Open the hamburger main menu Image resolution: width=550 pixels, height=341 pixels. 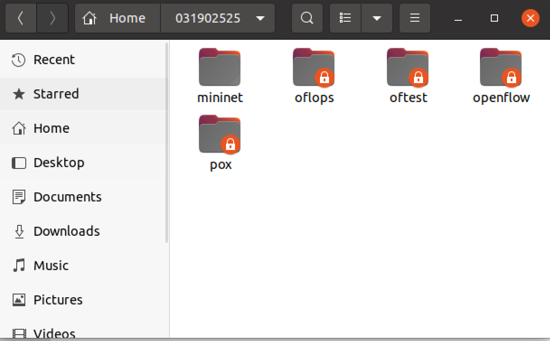pyautogui.click(x=415, y=18)
